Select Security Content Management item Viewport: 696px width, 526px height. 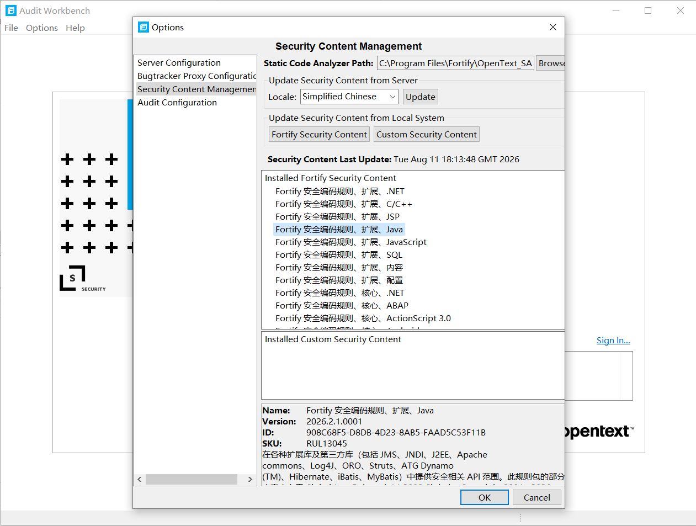point(196,89)
